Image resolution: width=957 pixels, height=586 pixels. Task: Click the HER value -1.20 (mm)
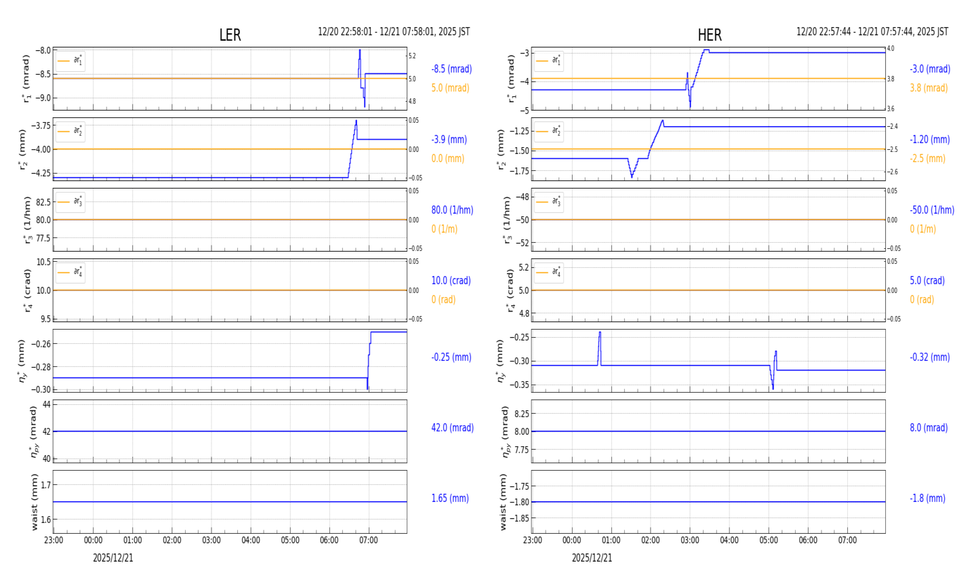(x=930, y=140)
